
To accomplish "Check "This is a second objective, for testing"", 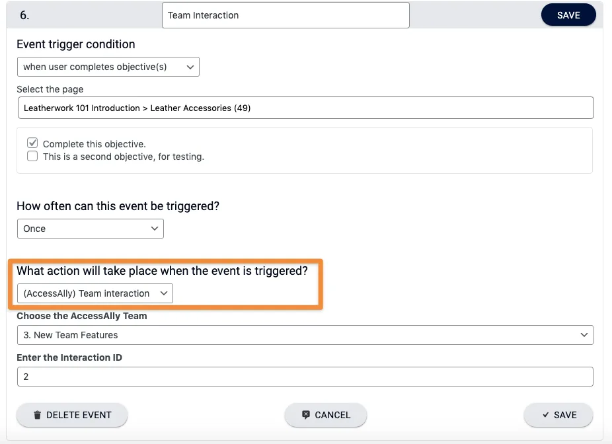I will [32, 156].
